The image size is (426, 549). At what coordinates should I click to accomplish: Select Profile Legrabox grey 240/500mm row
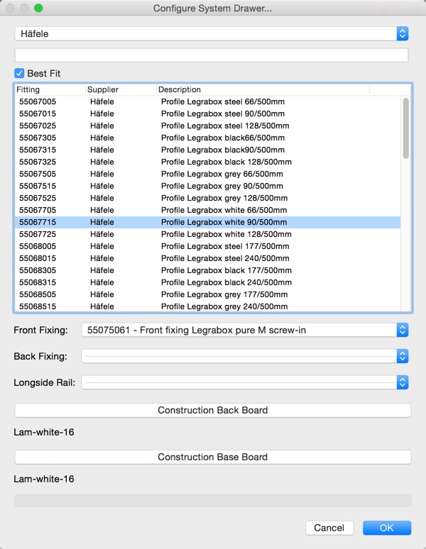pyautogui.click(x=208, y=306)
